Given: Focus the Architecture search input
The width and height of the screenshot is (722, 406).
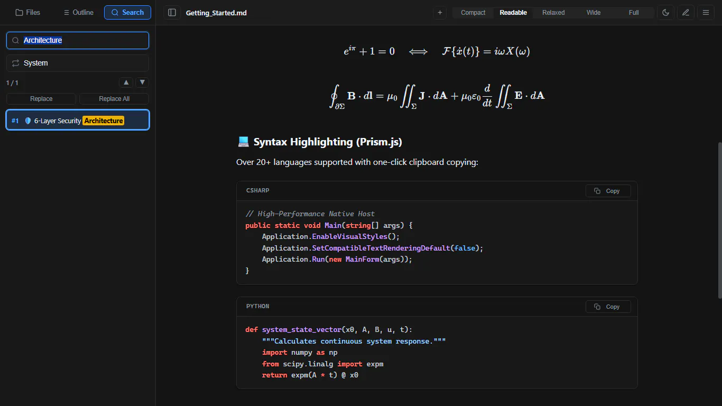Looking at the screenshot, I should (78, 40).
